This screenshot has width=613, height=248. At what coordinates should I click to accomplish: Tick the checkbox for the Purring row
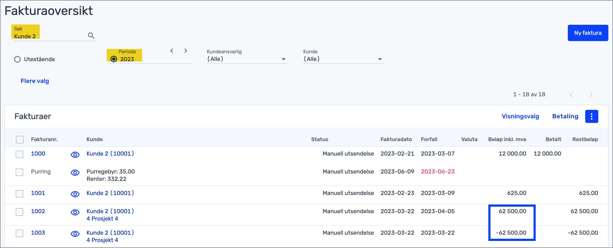20,172
